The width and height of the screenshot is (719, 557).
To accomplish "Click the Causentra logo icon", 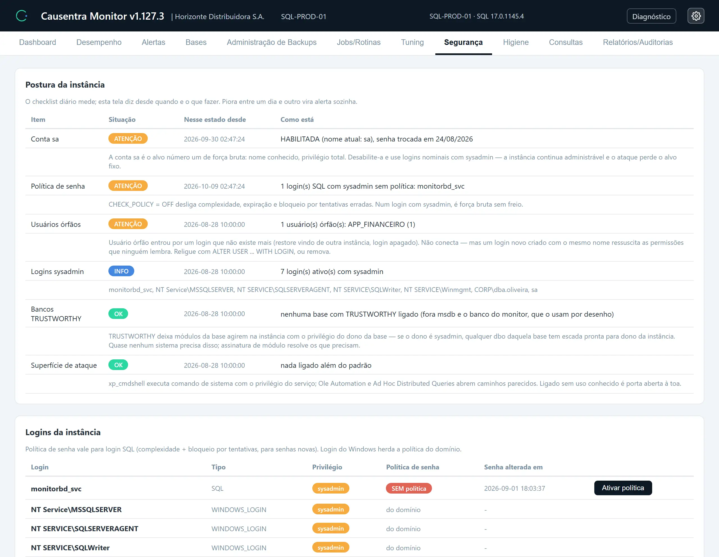I will click(x=22, y=16).
